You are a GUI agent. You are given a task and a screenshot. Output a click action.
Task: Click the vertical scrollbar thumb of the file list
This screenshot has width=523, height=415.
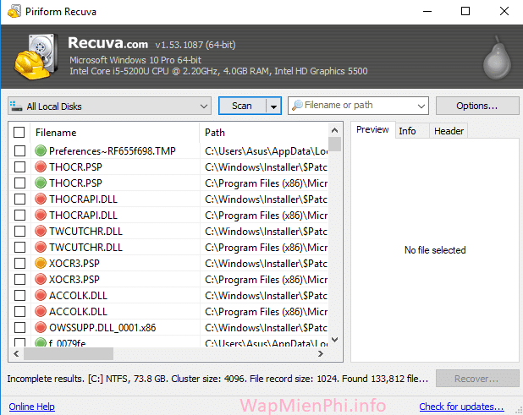point(334,145)
